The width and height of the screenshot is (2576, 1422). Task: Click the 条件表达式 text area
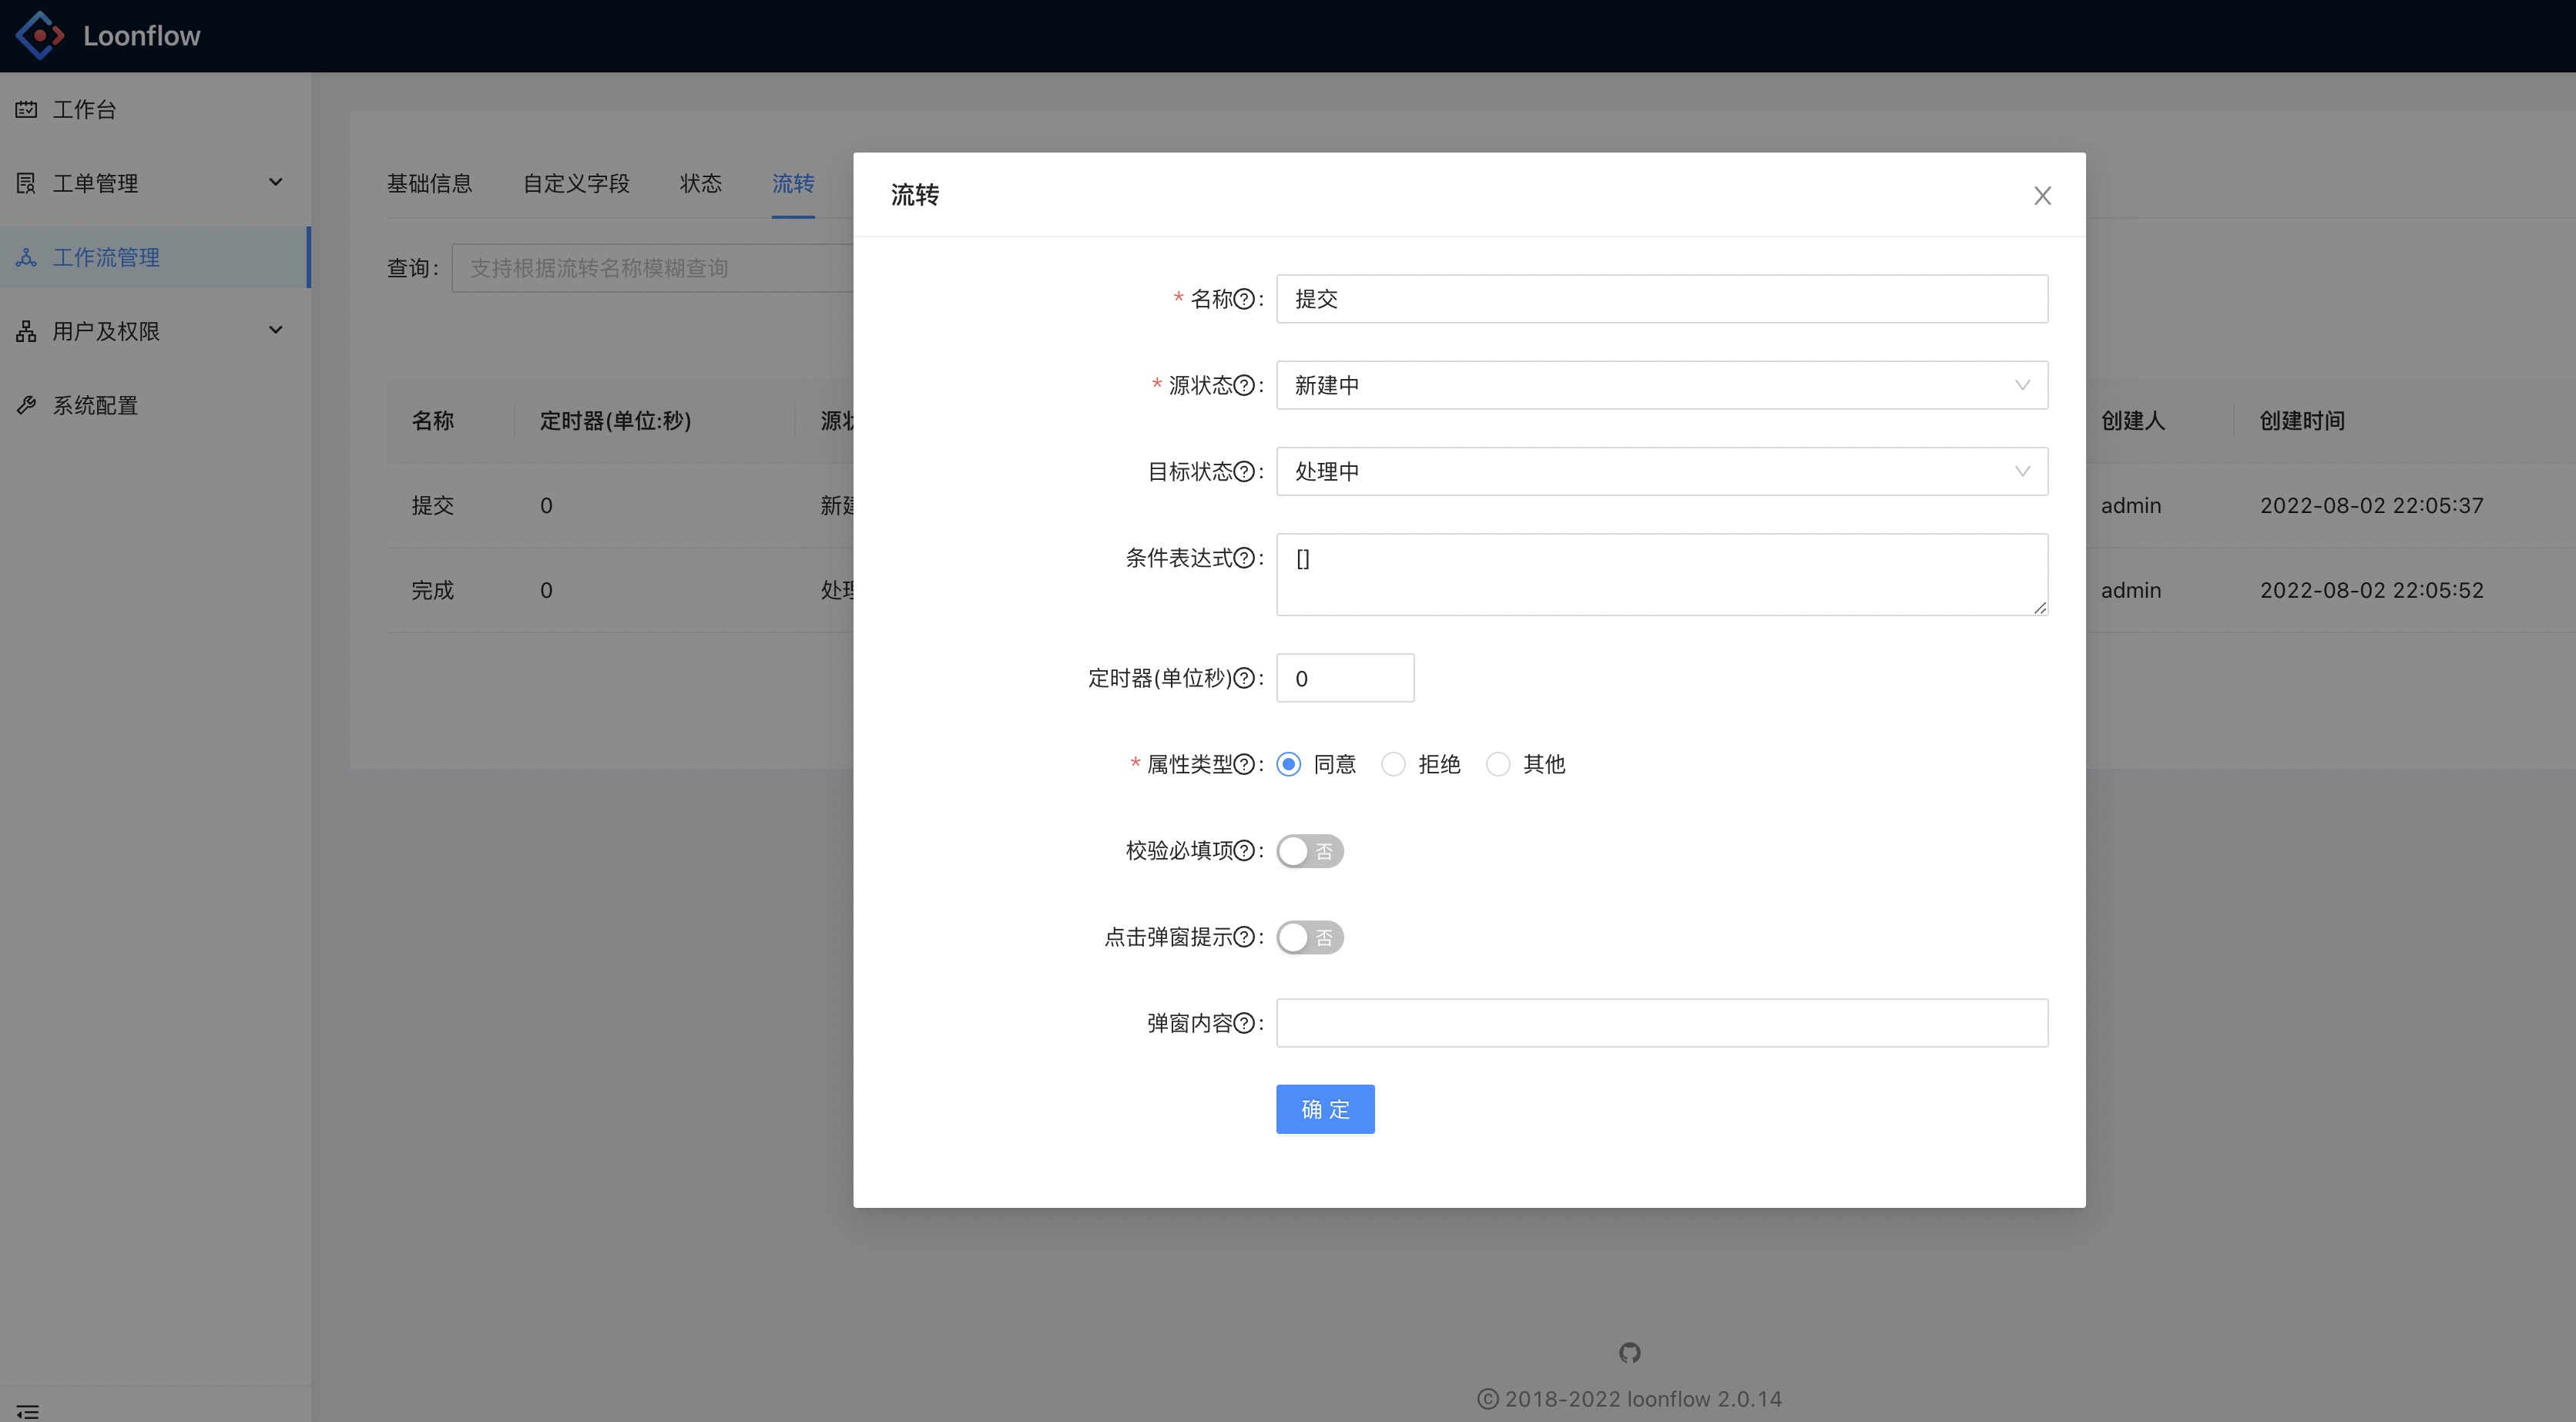point(1662,574)
